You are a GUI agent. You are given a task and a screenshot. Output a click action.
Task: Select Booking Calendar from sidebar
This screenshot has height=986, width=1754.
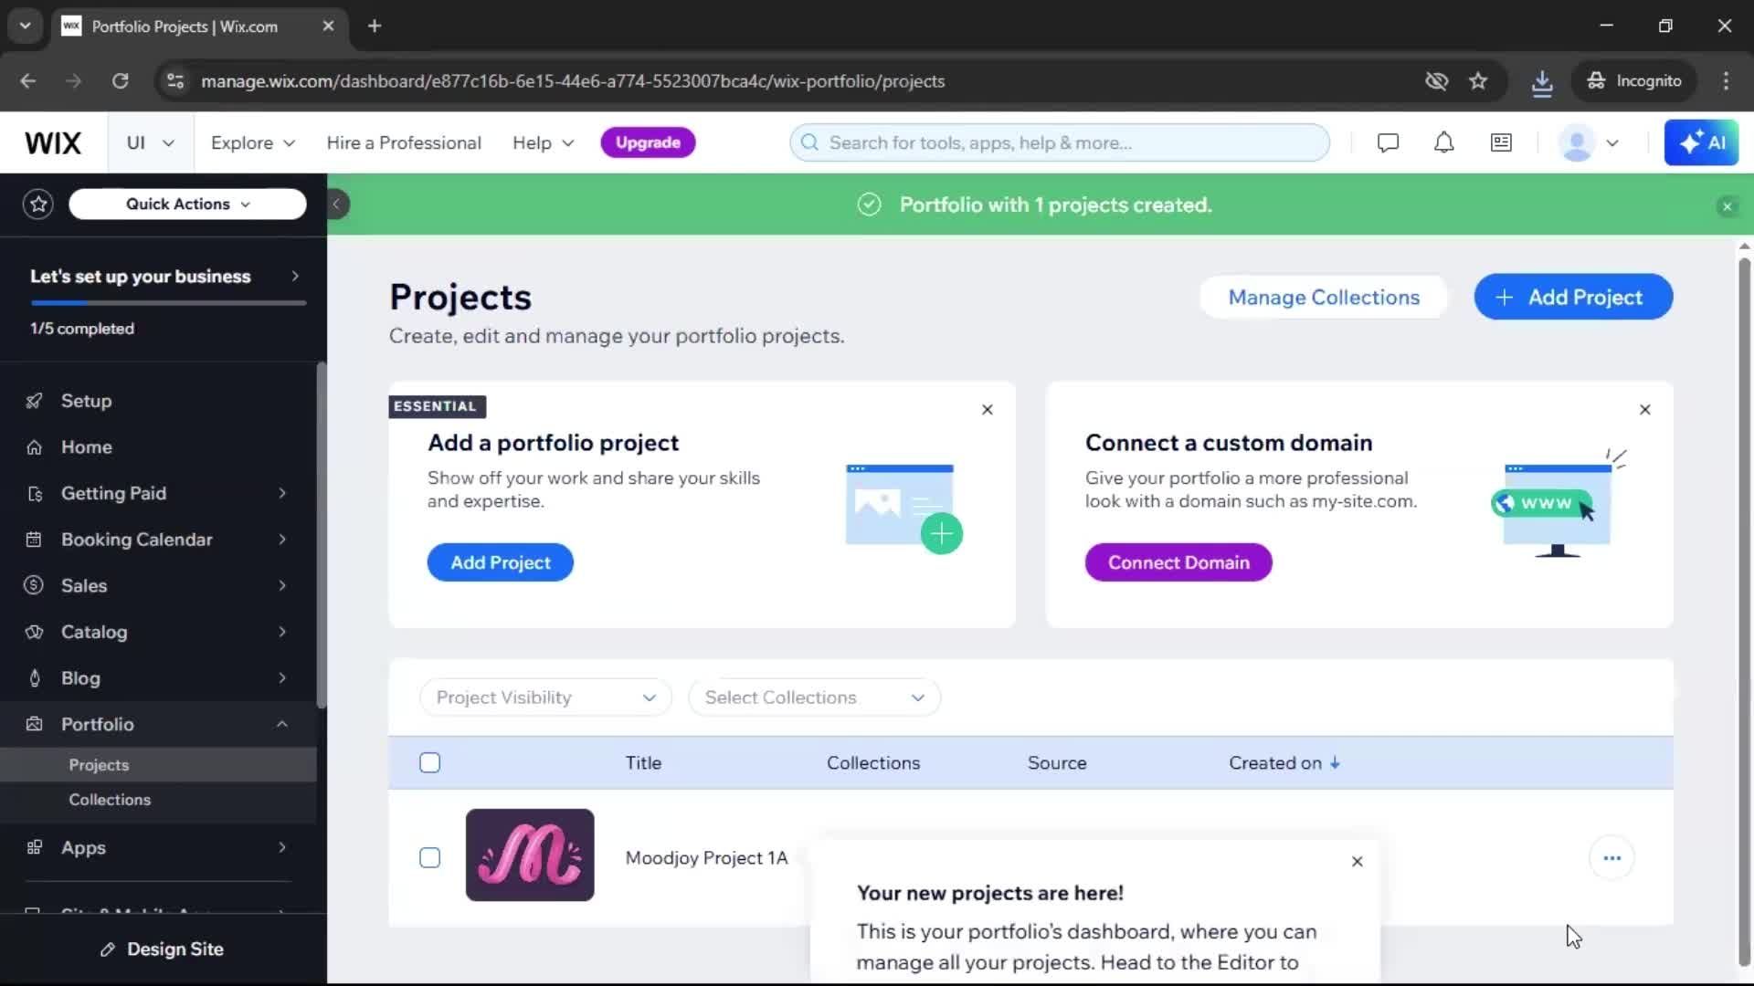[135, 539]
